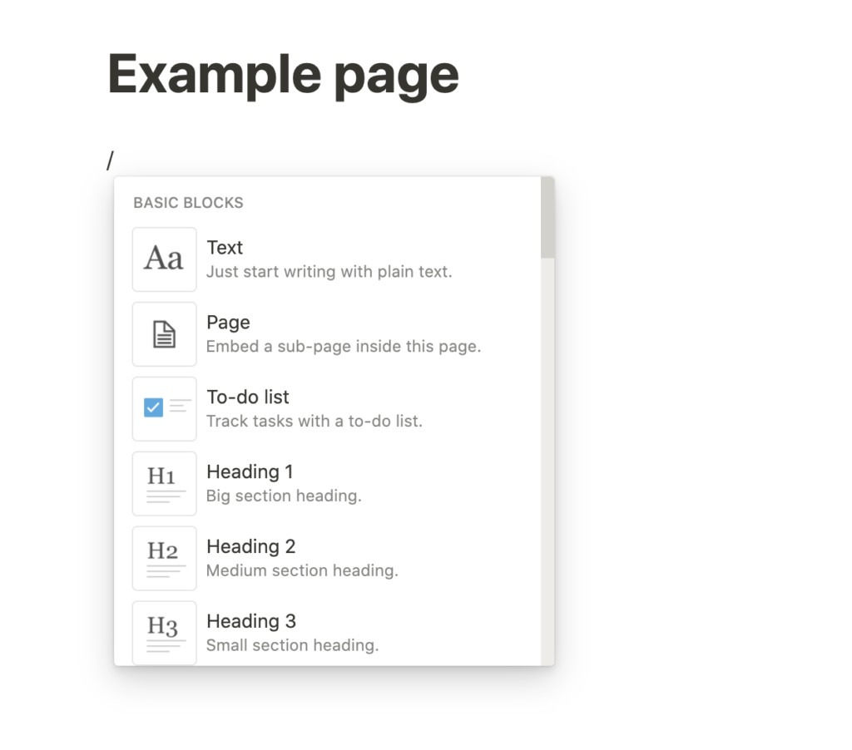This screenshot has height=750, width=852.
Task: Select the document icon beside Page
Action: click(164, 334)
